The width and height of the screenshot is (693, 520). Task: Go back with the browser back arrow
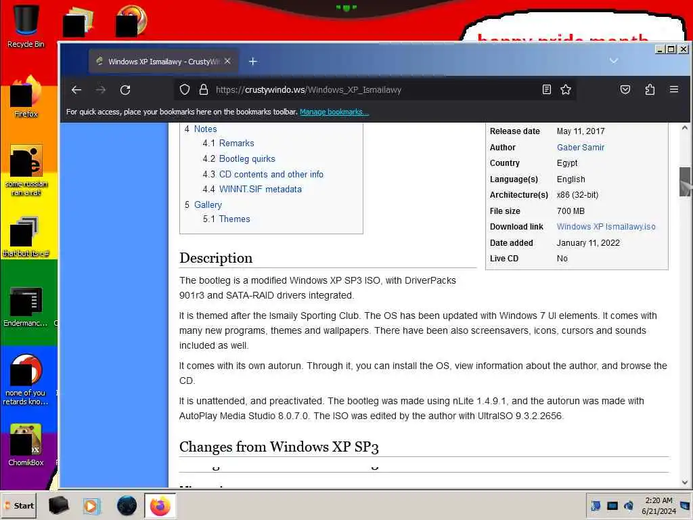coord(76,90)
